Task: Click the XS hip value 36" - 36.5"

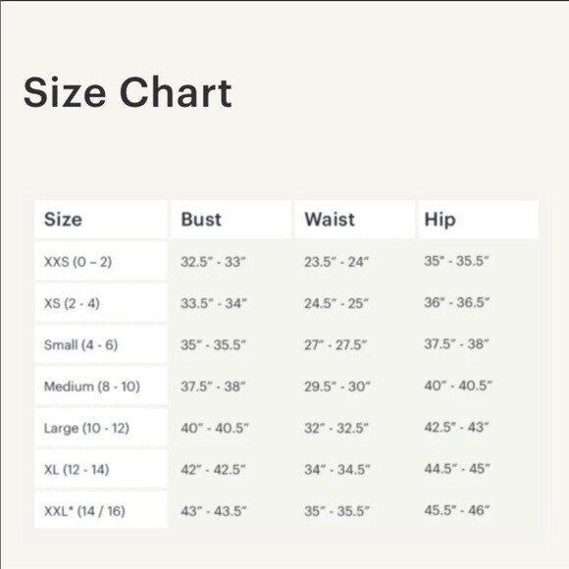Action: point(457,302)
